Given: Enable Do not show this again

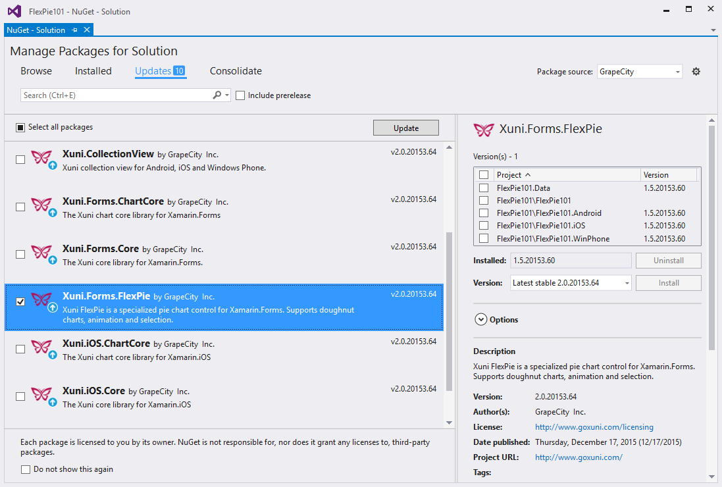Looking at the screenshot, I should pos(26,469).
